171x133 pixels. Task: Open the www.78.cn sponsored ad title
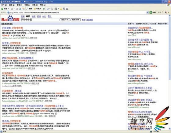140,28
